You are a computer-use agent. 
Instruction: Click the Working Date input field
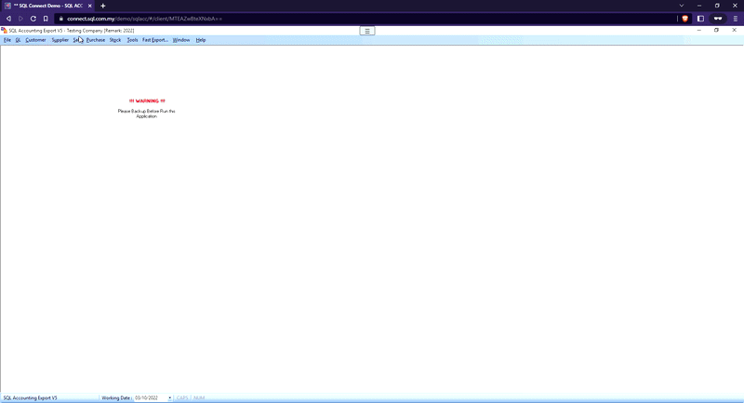point(148,397)
